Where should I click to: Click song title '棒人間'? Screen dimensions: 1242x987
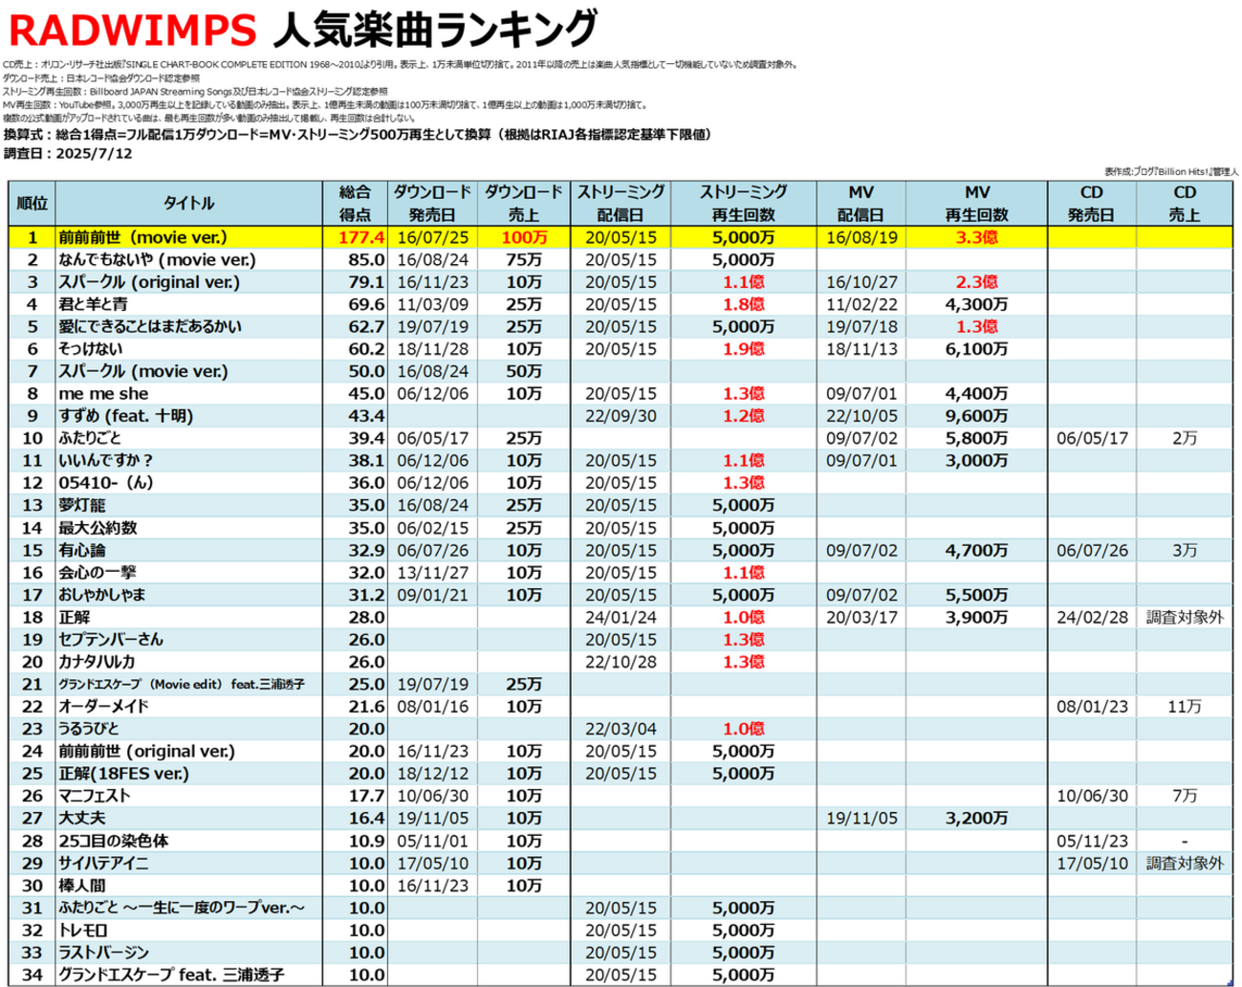click(x=82, y=885)
